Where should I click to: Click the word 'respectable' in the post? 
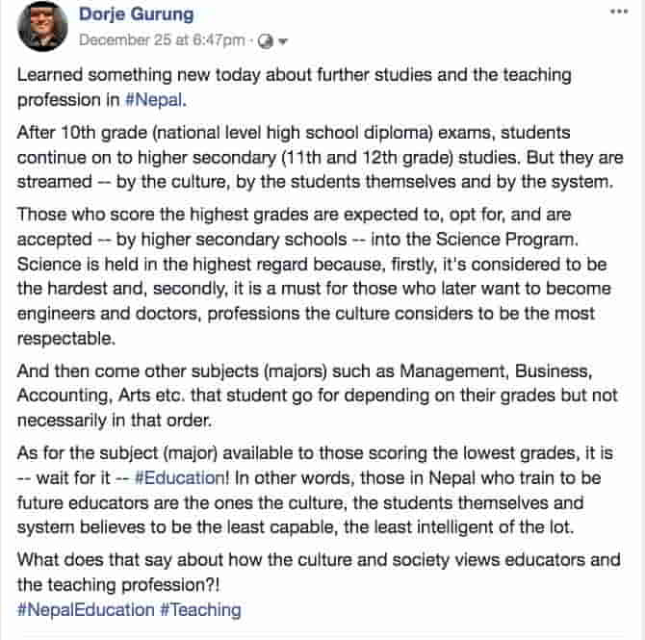[x=64, y=339]
